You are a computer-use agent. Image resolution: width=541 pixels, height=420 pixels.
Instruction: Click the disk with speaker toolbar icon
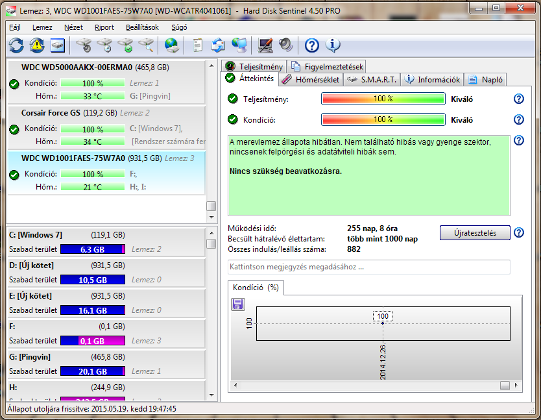(x=84, y=45)
